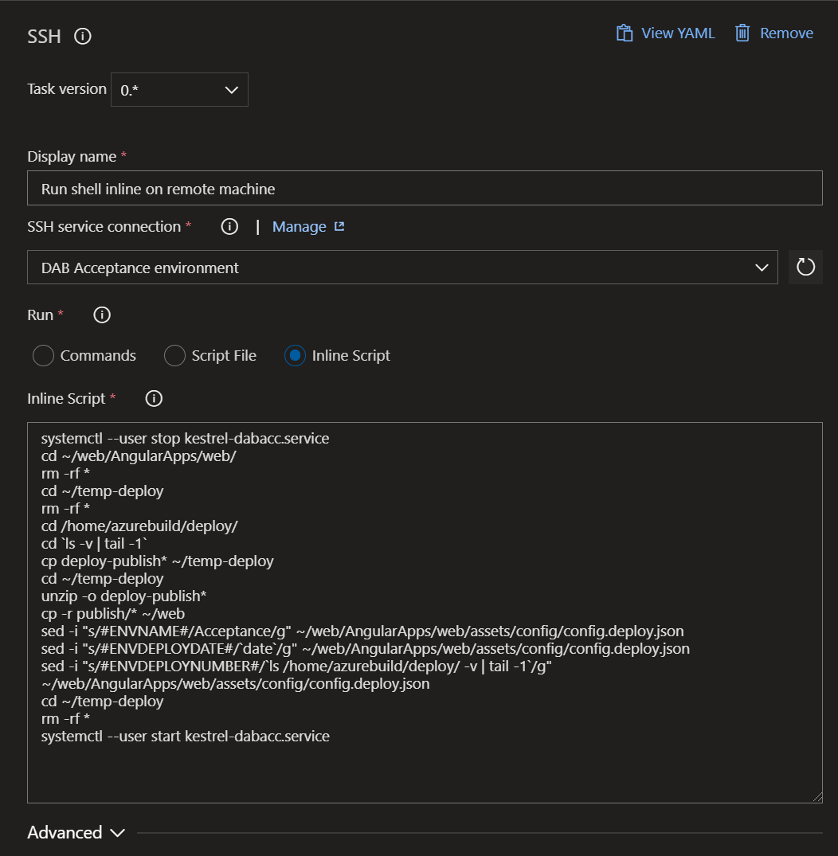Click the View YAML link
The image size is (838, 856).
677,33
